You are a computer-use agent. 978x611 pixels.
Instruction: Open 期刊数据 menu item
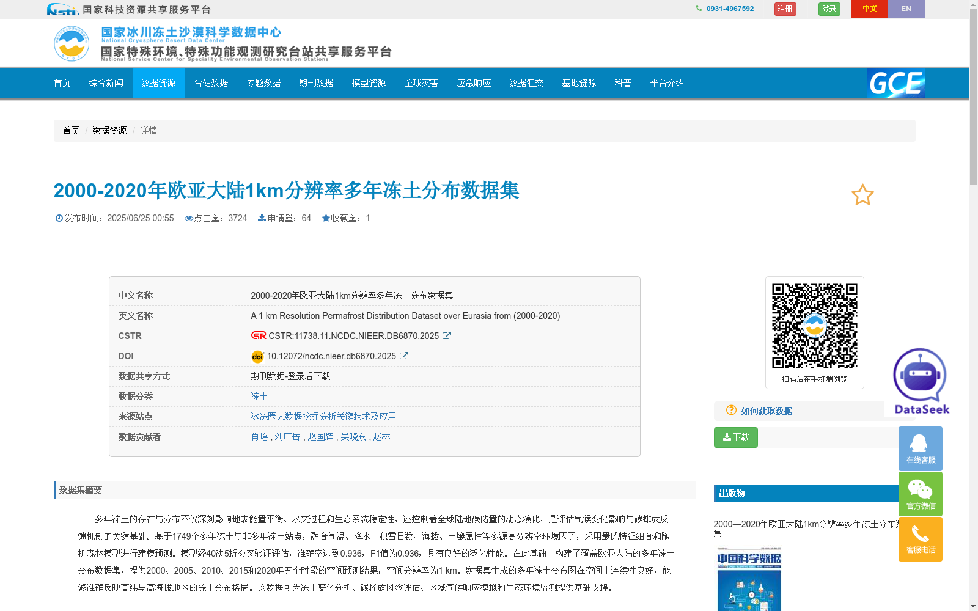317,83
